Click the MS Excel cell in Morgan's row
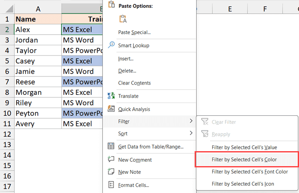Screen dimensions: 299x193 [82, 92]
